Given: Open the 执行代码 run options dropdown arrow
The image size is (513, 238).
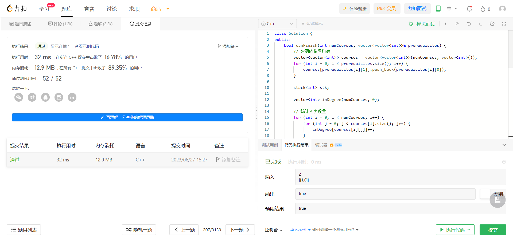Looking at the screenshot, I should 469,230.
